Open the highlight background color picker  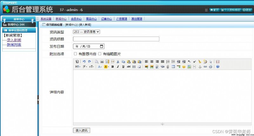coord(106,67)
